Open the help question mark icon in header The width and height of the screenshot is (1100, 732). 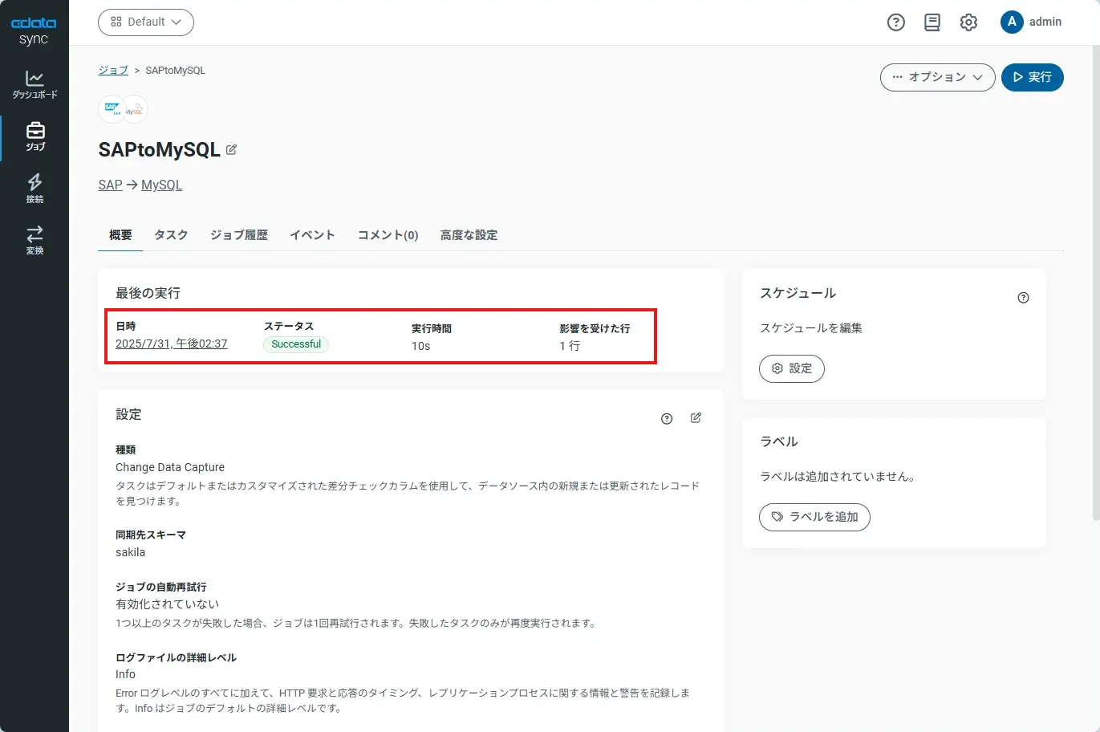coord(896,22)
